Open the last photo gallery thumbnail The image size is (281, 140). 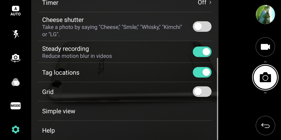(265, 14)
